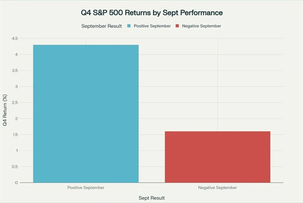303x203 pixels.
Task: Select the tall blue Positive September bar
Action: tap(86, 114)
